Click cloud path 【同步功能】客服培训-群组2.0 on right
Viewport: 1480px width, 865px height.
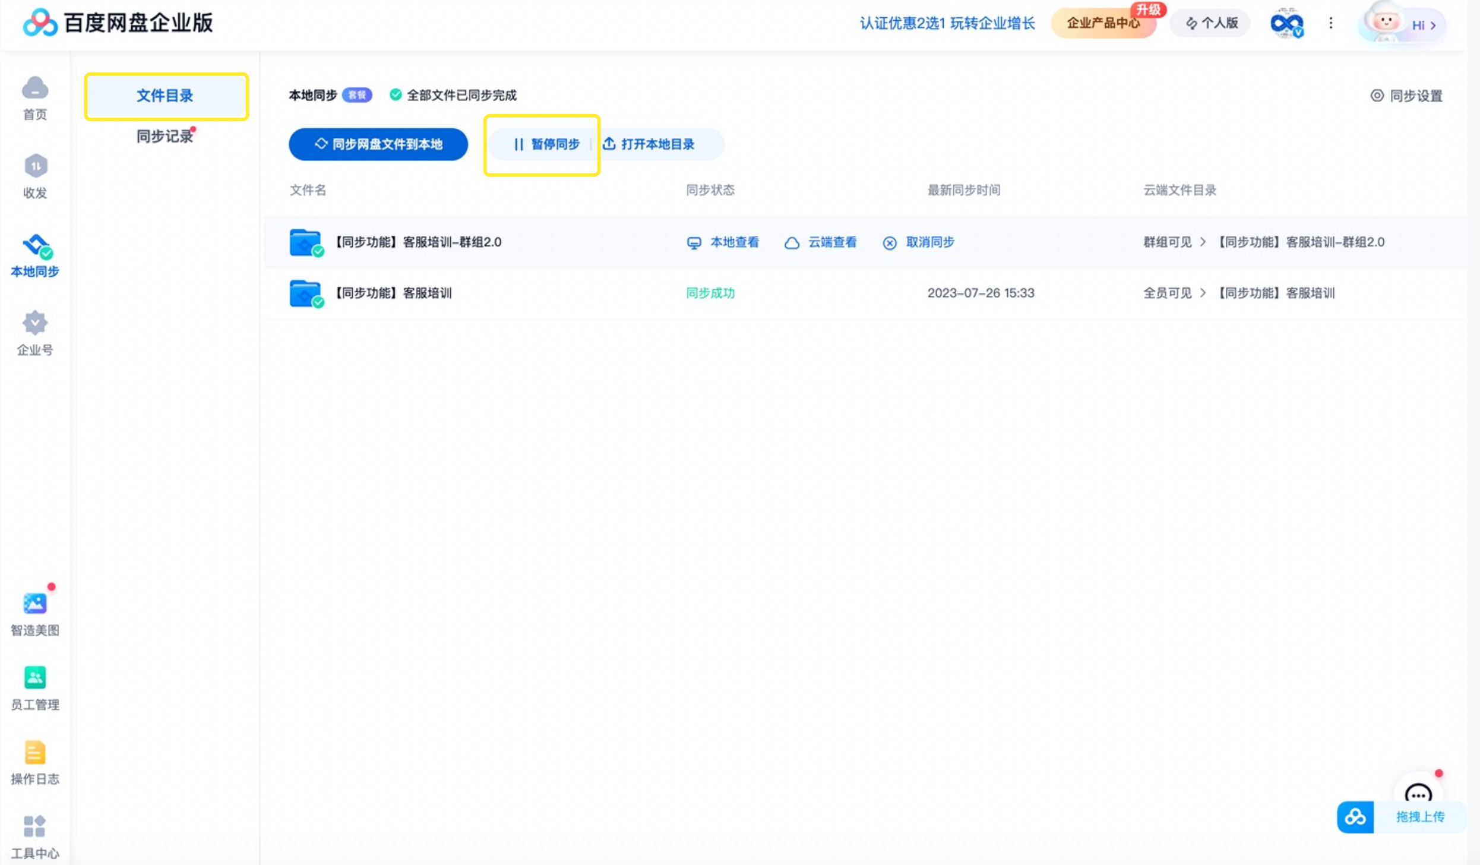click(1301, 242)
